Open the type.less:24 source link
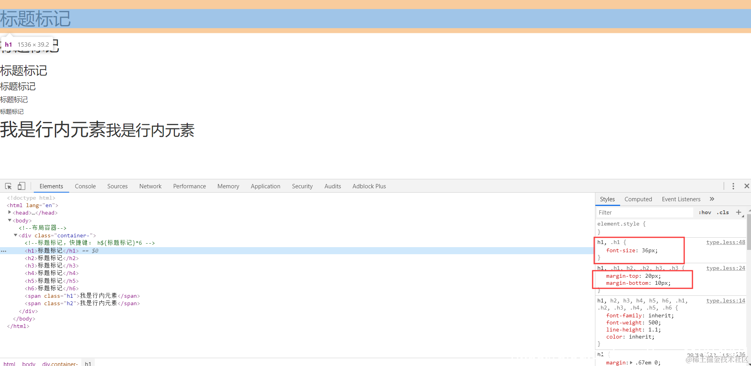 725,268
